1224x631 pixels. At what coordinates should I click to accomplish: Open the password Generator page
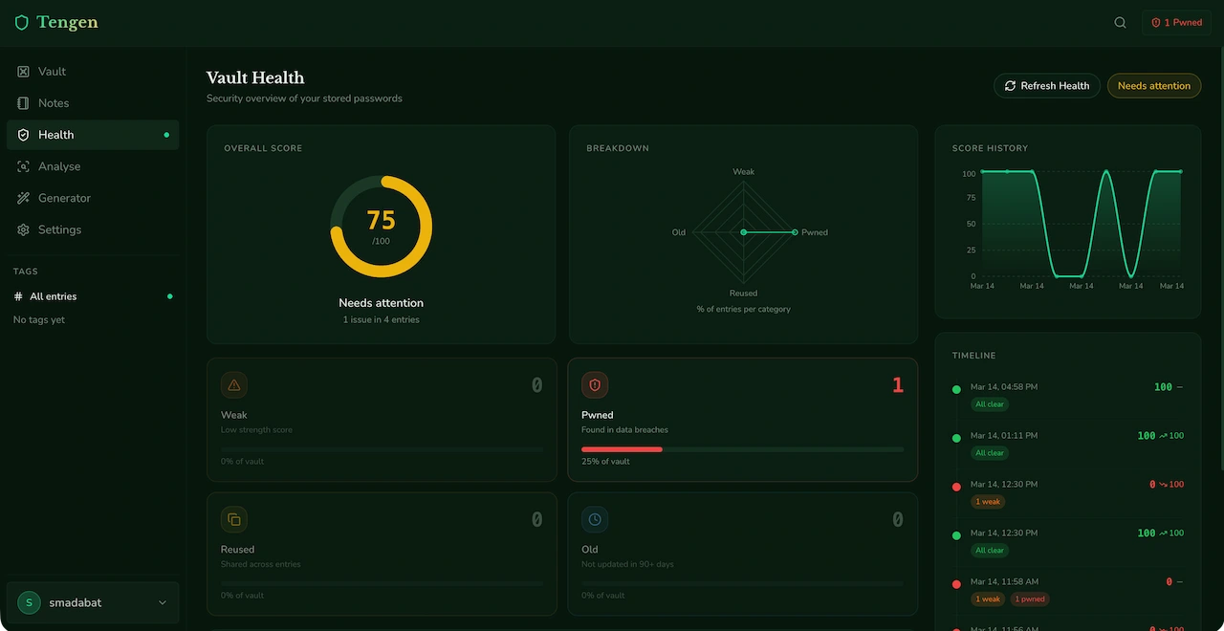point(93,198)
